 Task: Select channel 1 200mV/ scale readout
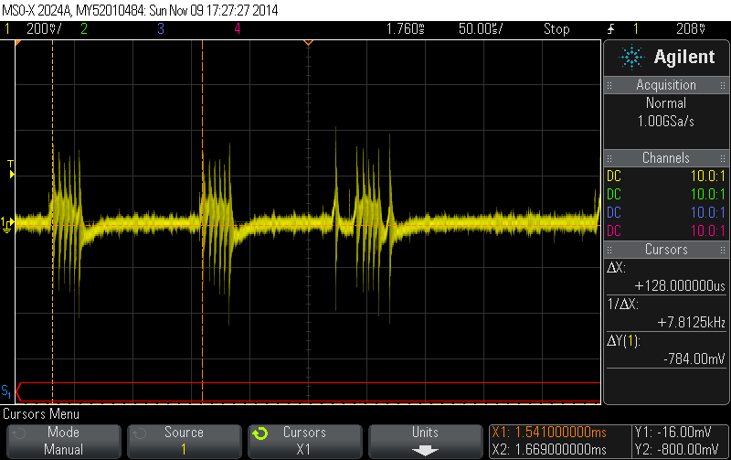44,29
